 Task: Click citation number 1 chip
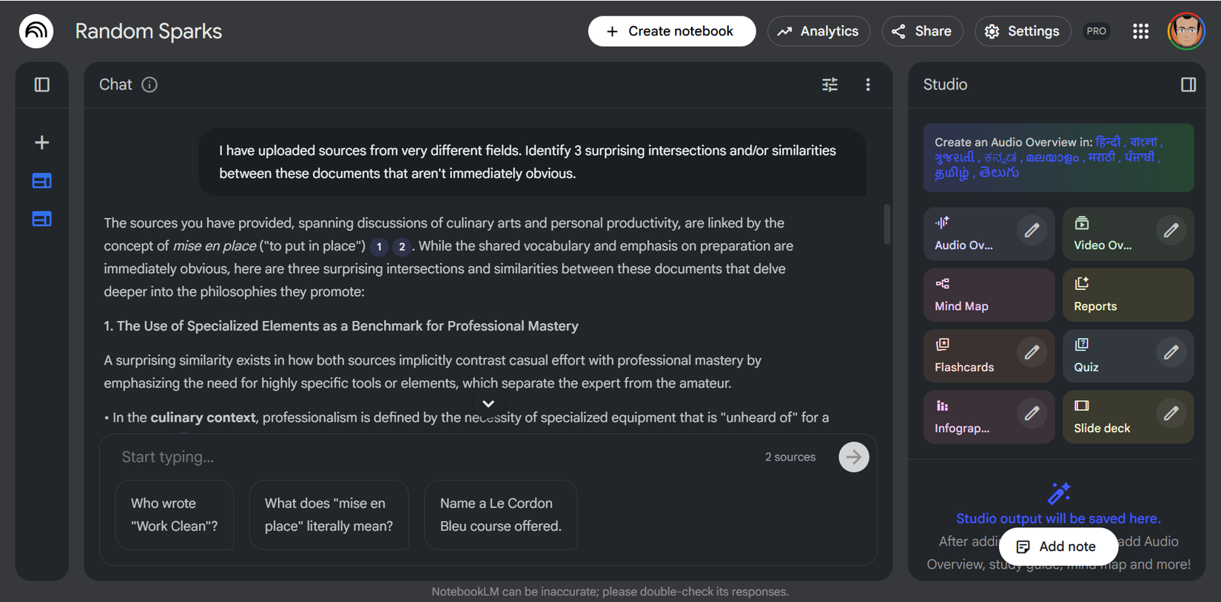[379, 246]
